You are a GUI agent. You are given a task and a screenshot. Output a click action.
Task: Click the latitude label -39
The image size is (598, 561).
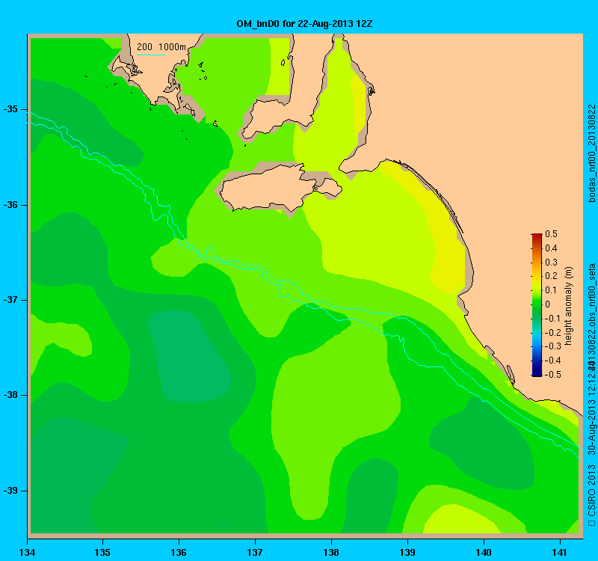point(10,491)
